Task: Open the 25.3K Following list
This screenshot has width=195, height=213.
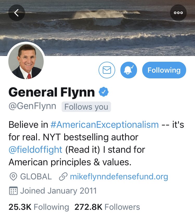Action: coord(39,207)
